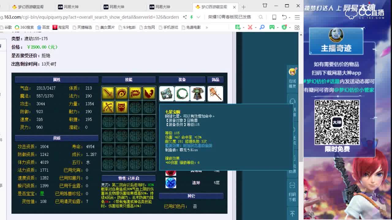
Task: Click the 装备 section header
Action: click(182, 80)
